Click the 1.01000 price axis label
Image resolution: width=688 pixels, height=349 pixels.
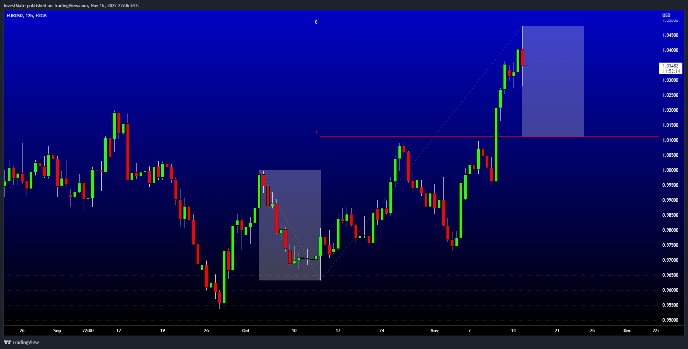(x=670, y=140)
